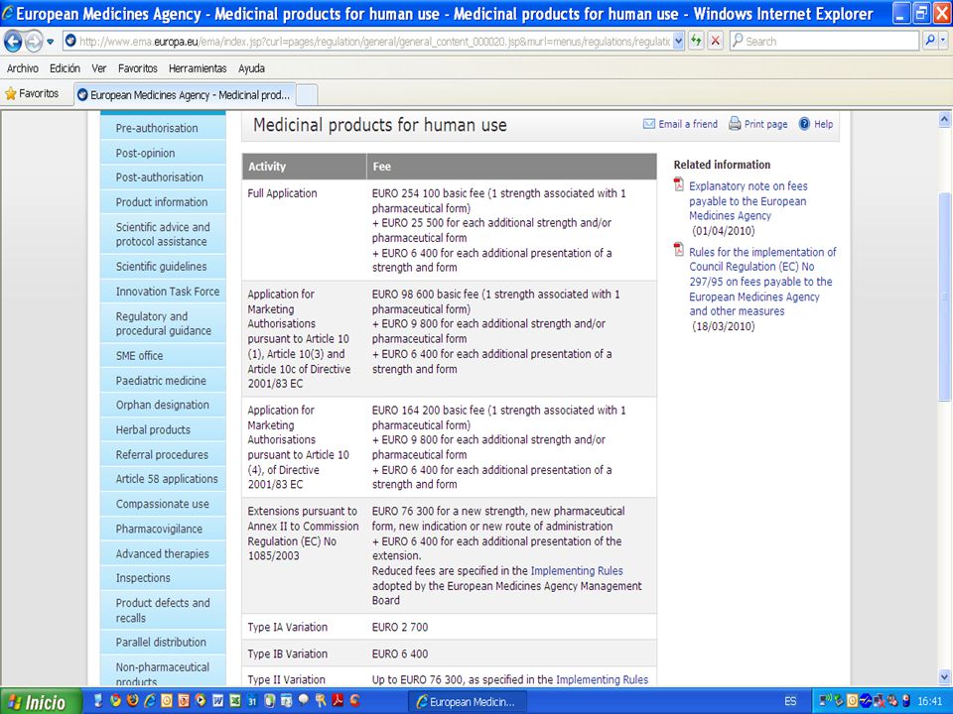Click the browser Back arrow button
The height and width of the screenshot is (714, 953).
[x=13, y=42]
